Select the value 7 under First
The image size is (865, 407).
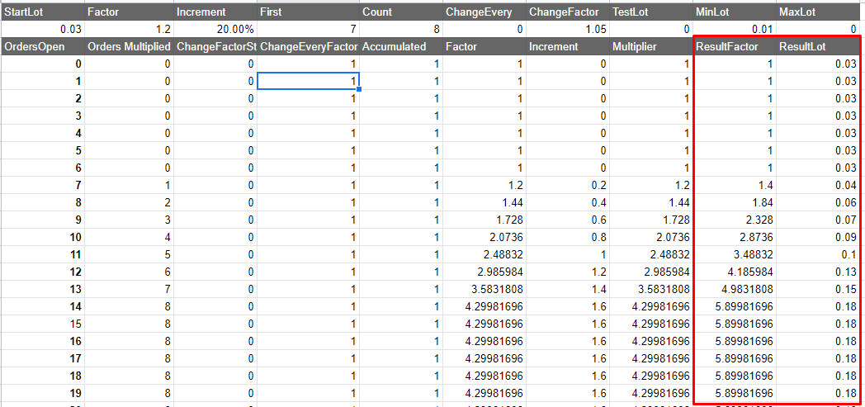pyautogui.click(x=309, y=29)
